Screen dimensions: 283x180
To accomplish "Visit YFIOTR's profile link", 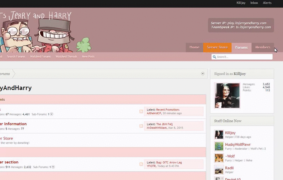I will click(x=151, y=166).
